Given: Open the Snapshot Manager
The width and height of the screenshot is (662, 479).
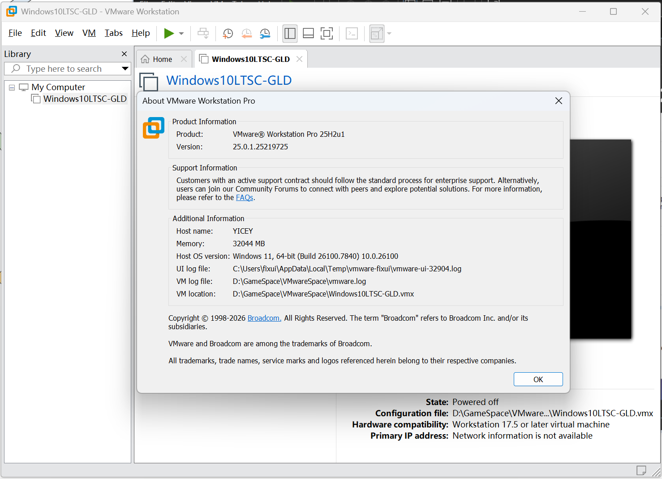Looking at the screenshot, I should tap(264, 33).
